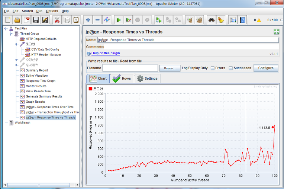
Task: Click the warning triangle error indicator
Action: coord(259,20)
